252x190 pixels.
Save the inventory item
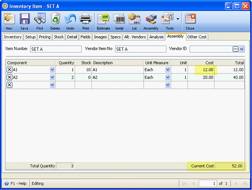(24, 19)
